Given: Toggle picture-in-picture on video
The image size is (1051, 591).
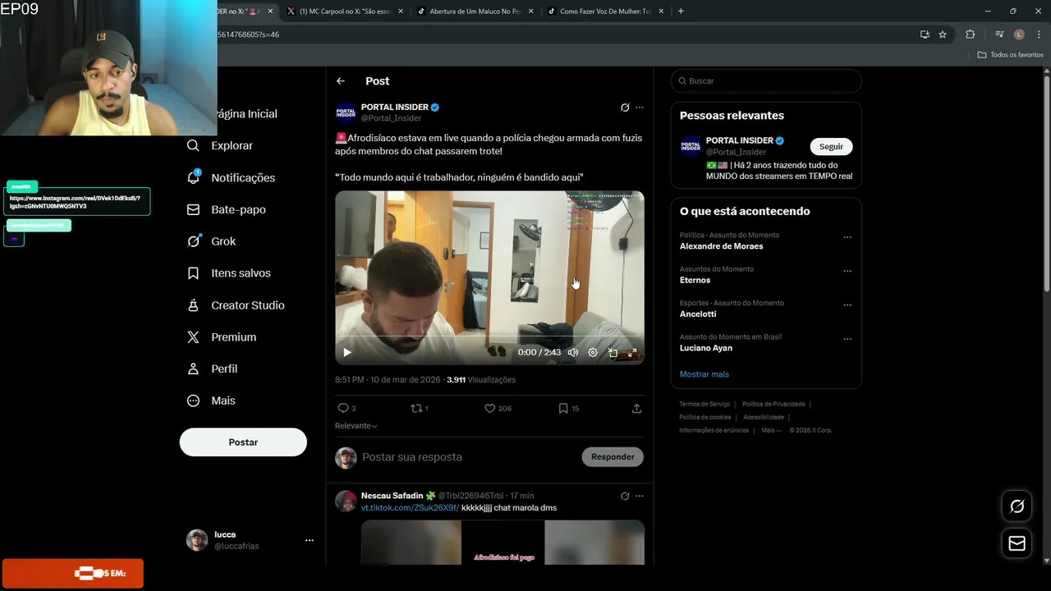Looking at the screenshot, I should click(613, 352).
